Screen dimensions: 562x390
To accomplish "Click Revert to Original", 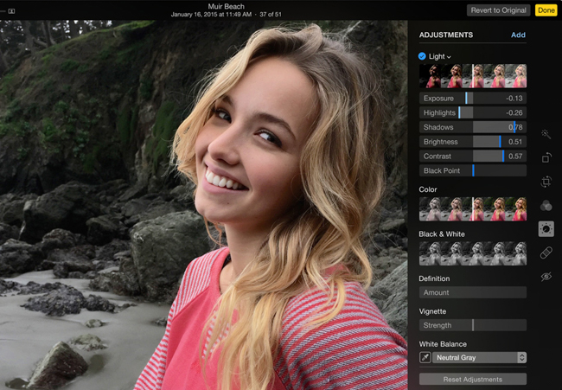I will (498, 10).
